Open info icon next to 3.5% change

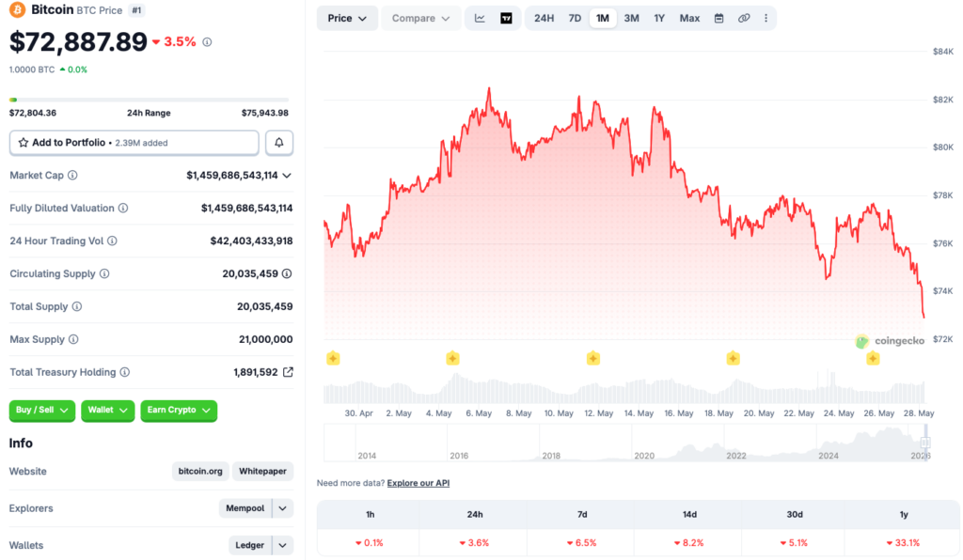207,42
